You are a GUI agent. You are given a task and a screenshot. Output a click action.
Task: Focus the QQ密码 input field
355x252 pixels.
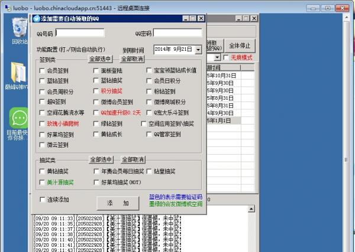177,33
